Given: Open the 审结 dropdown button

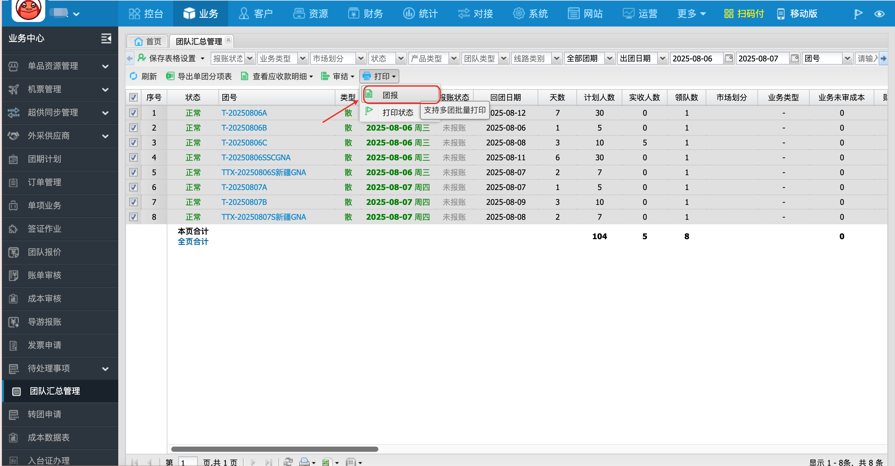Looking at the screenshot, I should (x=338, y=76).
